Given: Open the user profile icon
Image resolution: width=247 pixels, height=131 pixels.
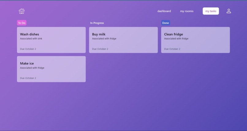Looking at the screenshot, I should pyautogui.click(x=229, y=11).
